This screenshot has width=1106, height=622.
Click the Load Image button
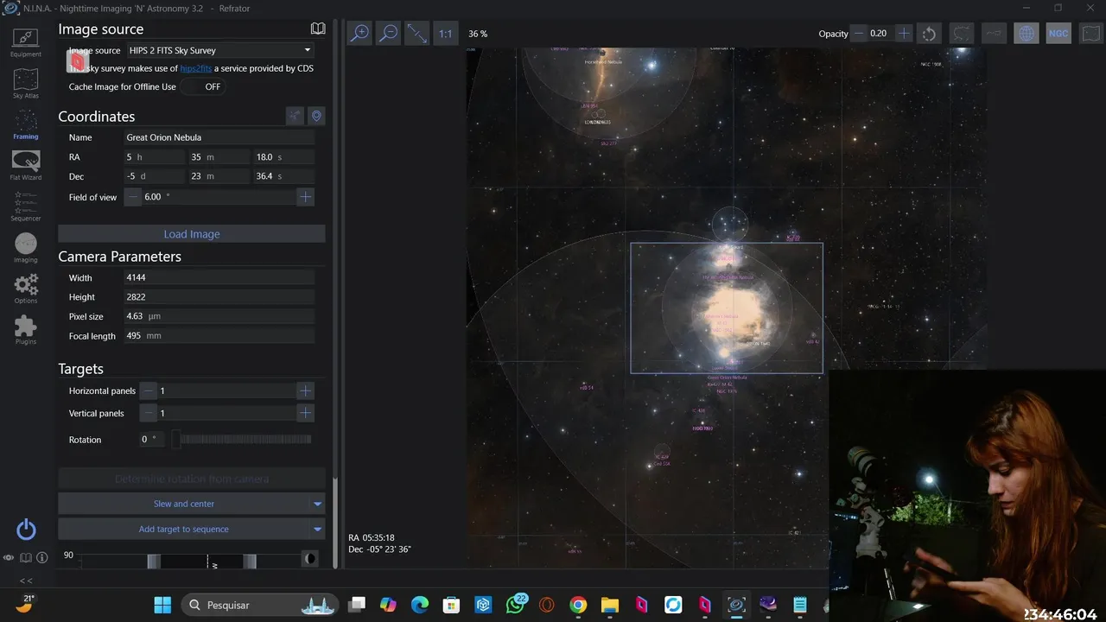pos(192,234)
